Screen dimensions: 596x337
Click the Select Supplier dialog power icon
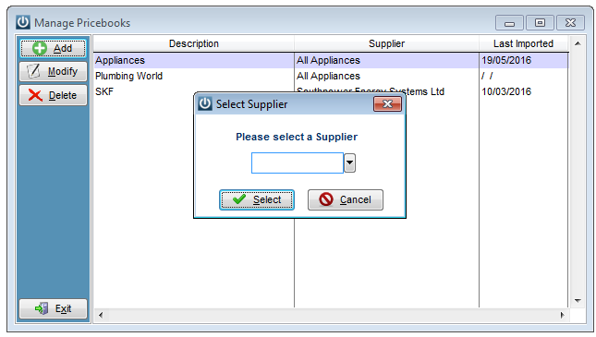click(x=205, y=103)
